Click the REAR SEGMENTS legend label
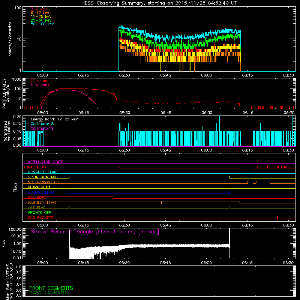The height and width of the screenshot is (300, 300). (x=49, y=292)
